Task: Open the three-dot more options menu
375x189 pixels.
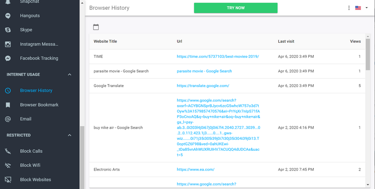Action: 349,8
